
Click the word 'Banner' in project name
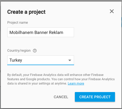pos(41,33)
